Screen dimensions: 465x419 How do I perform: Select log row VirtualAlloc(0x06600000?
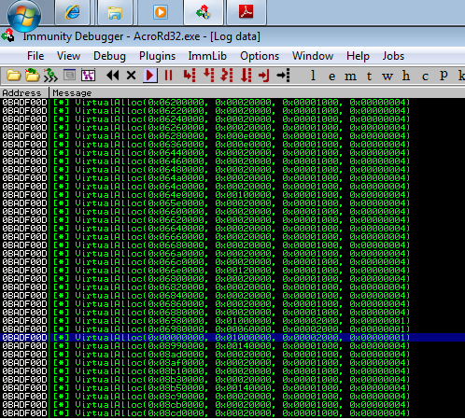pyautogui.click(x=232, y=212)
